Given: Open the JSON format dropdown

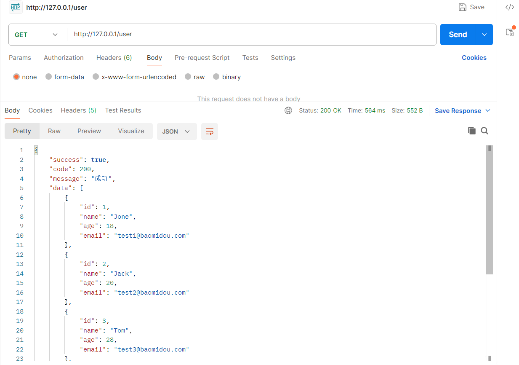Looking at the screenshot, I should 176,132.
